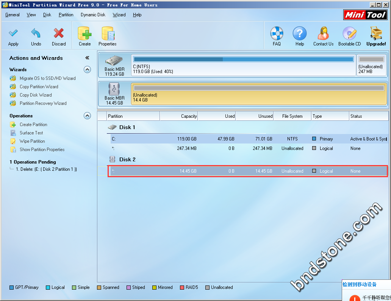Click the RAID5 legend color swatch
Screen dimensions: 391x301
pyautogui.click(x=182, y=287)
